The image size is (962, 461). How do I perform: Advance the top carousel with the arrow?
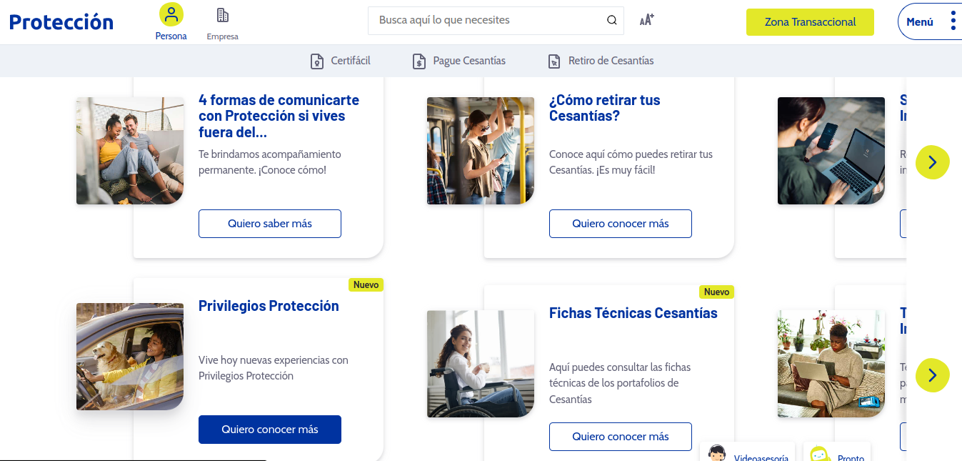(x=932, y=162)
